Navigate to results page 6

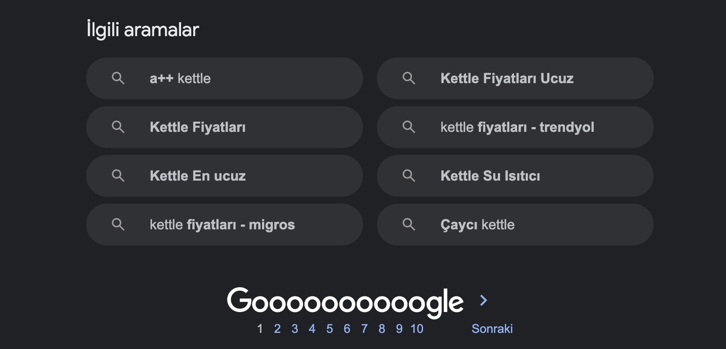pos(347,329)
